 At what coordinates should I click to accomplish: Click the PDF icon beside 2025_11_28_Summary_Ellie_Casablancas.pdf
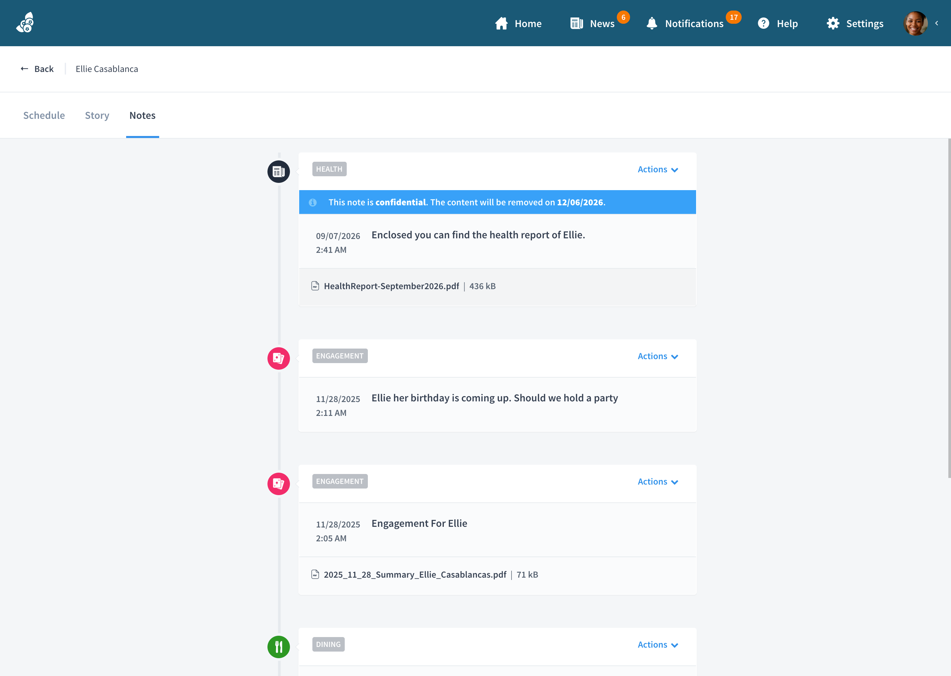pyautogui.click(x=315, y=574)
